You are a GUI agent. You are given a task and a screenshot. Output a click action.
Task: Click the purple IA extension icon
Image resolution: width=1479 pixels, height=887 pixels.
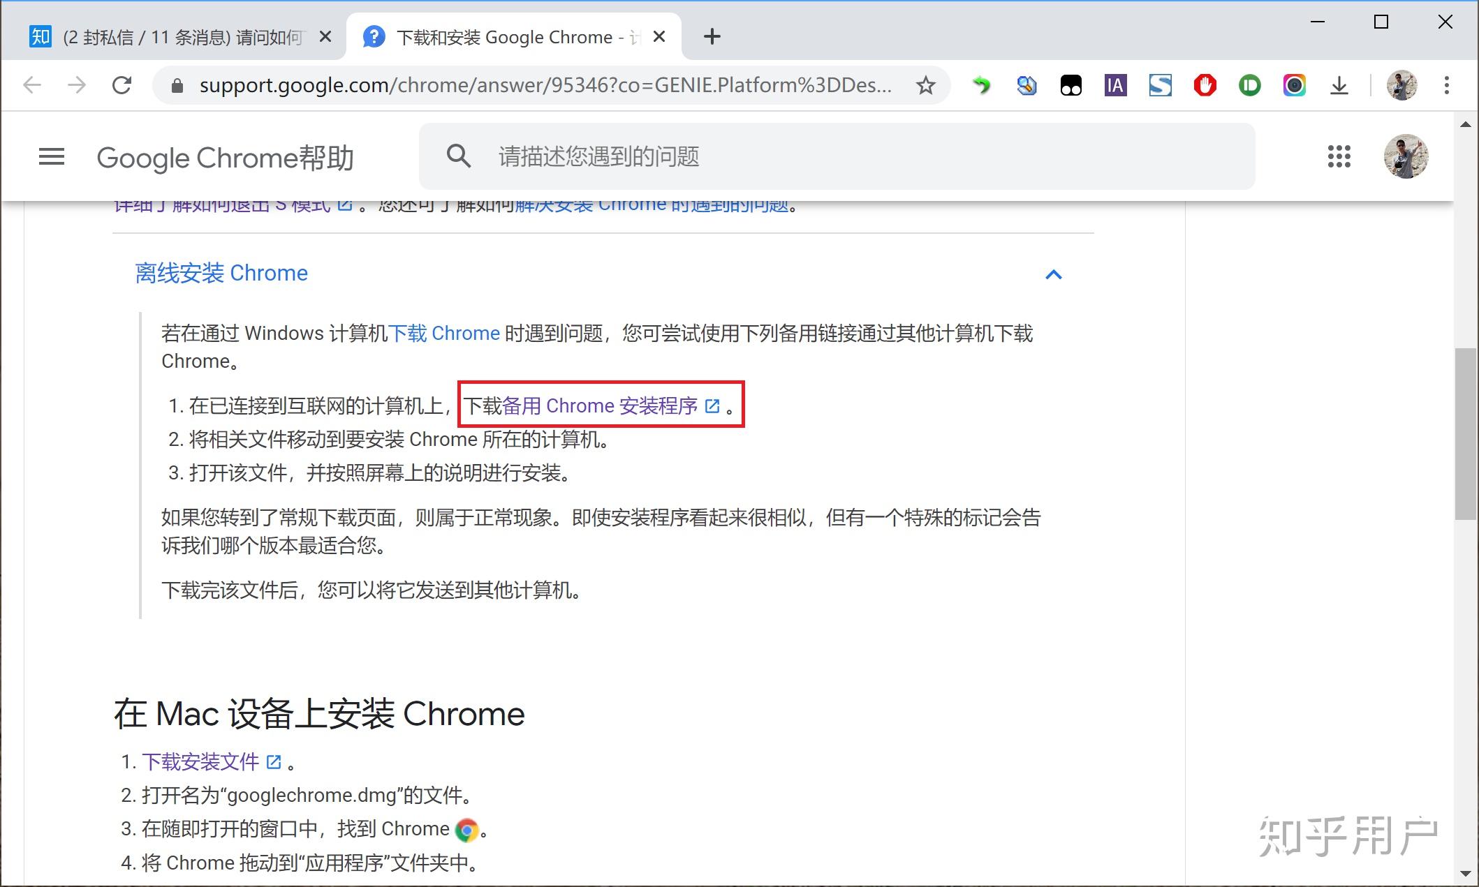click(1116, 85)
